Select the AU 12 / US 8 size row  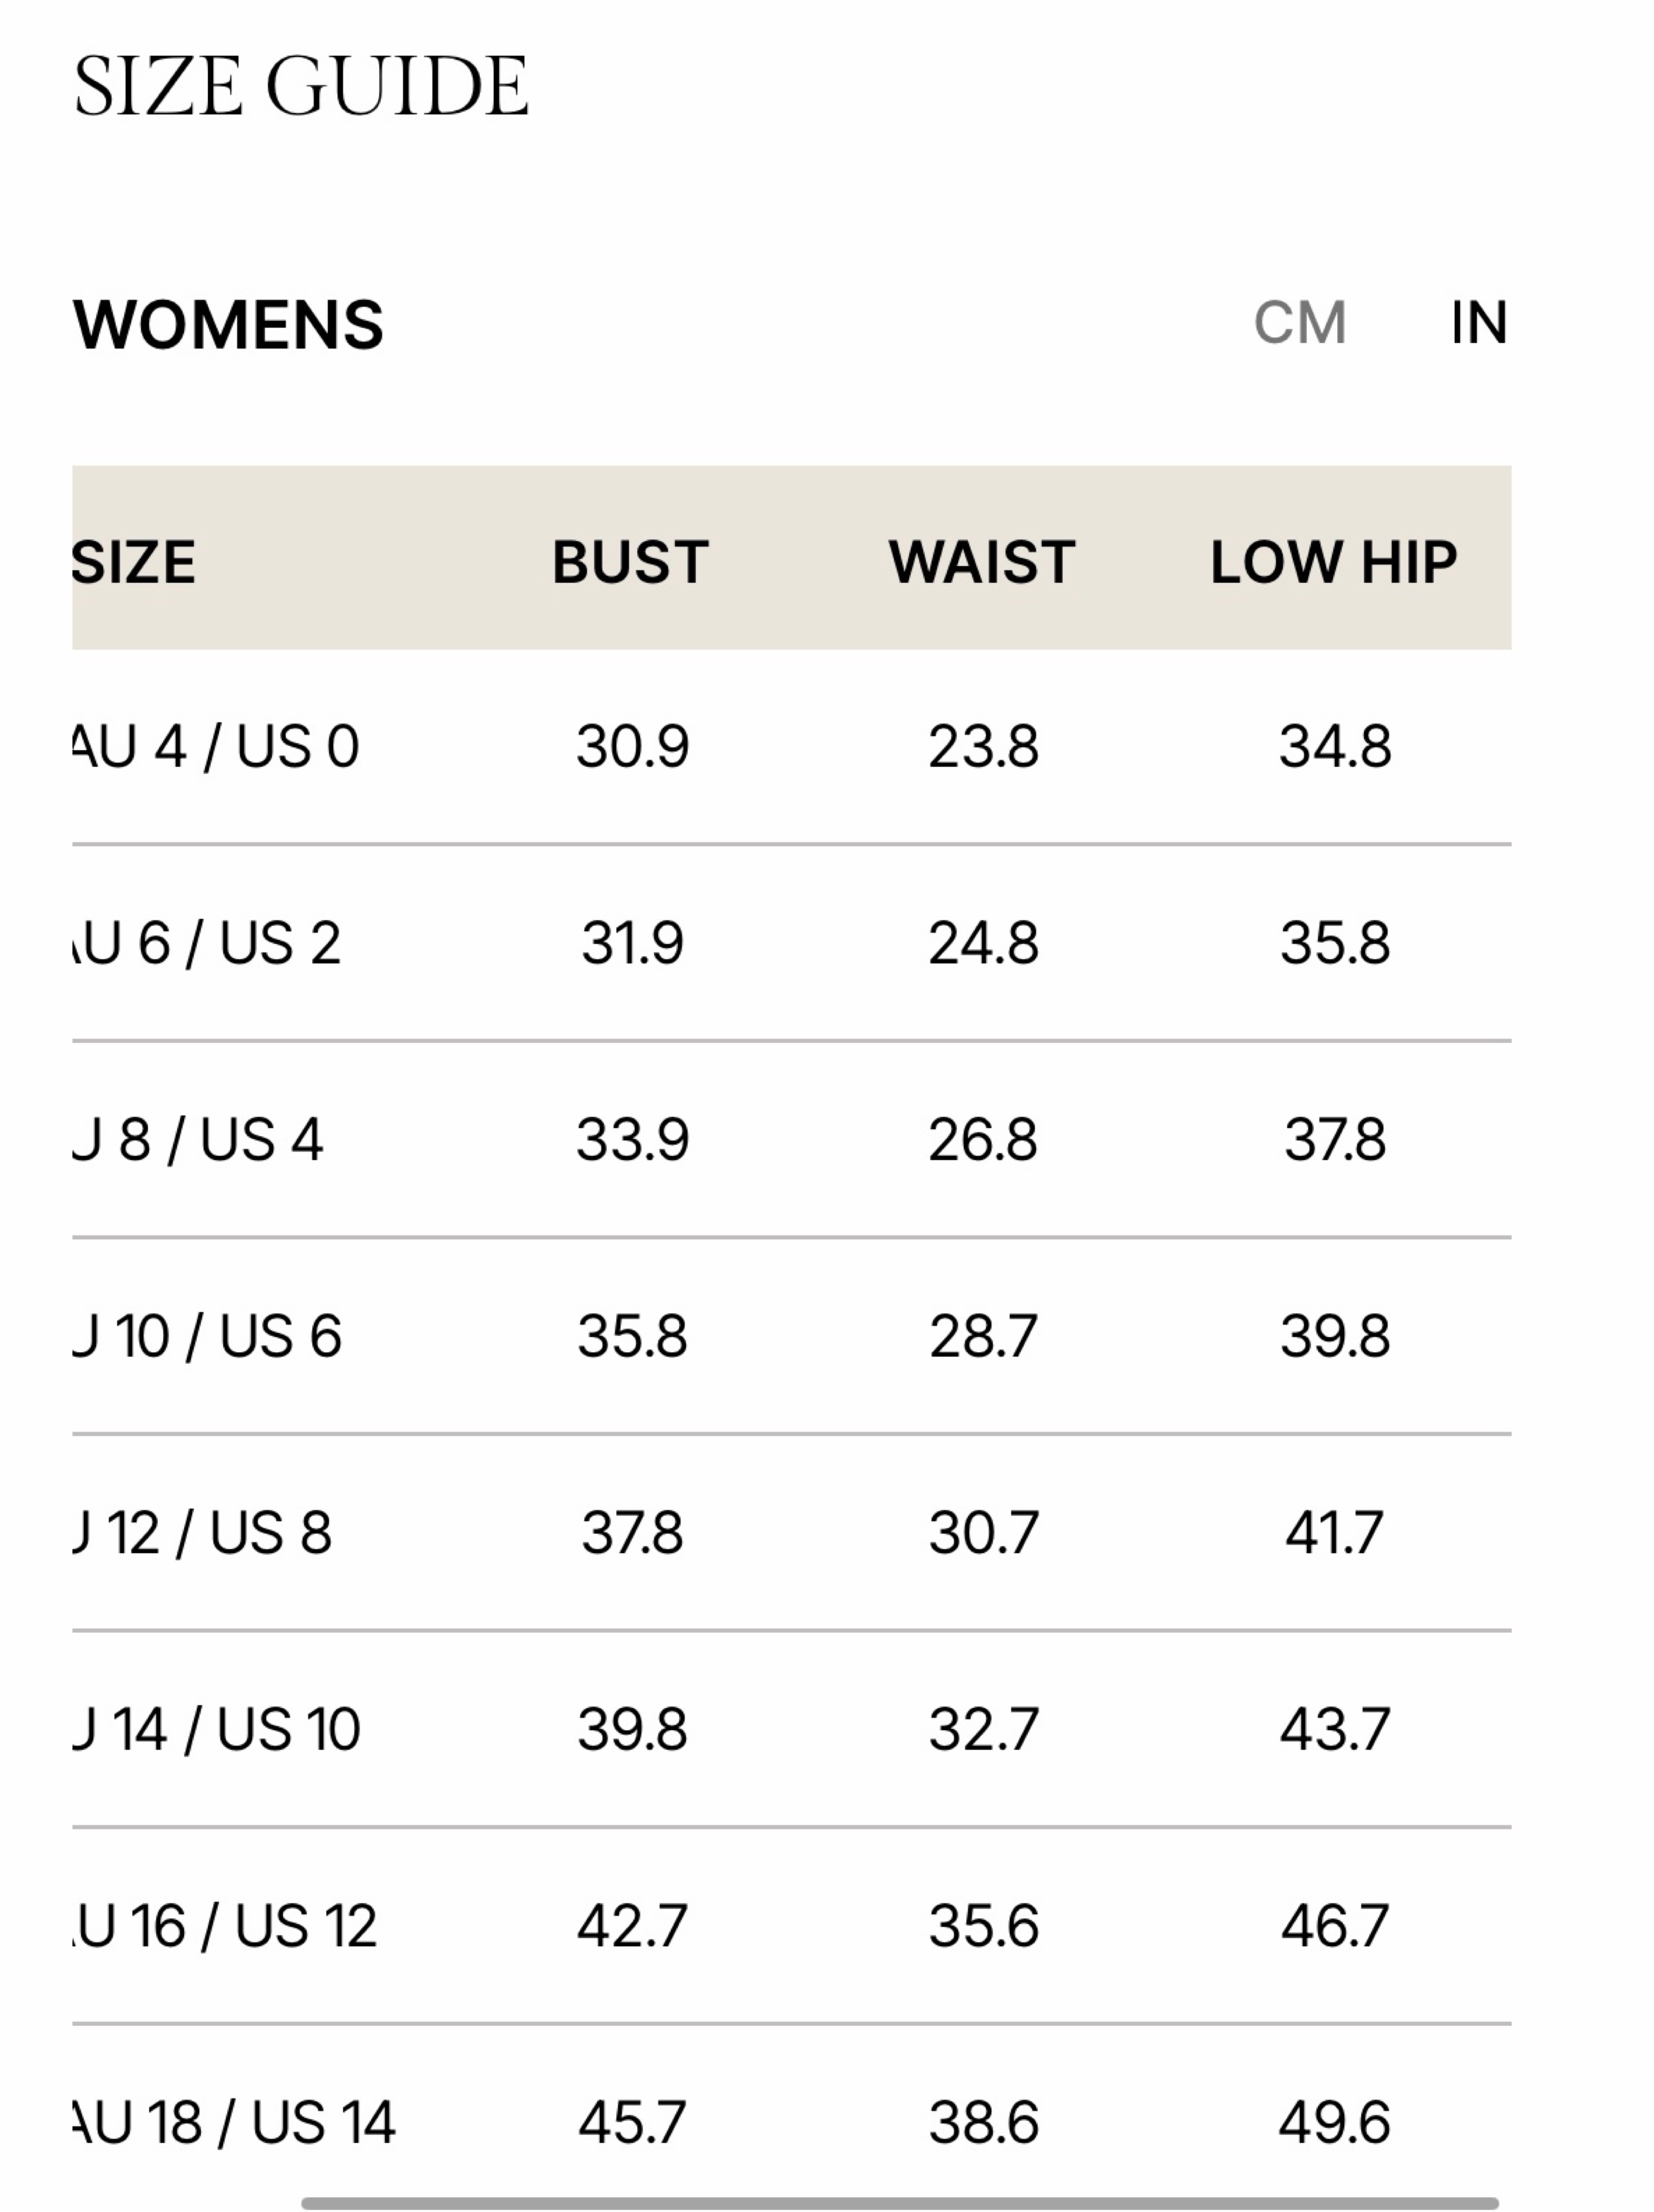click(x=791, y=1532)
